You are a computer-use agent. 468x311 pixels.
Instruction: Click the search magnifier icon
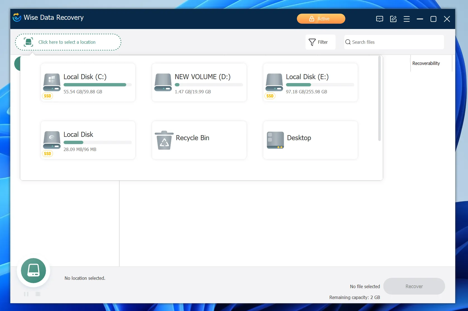click(x=348, y=42)
